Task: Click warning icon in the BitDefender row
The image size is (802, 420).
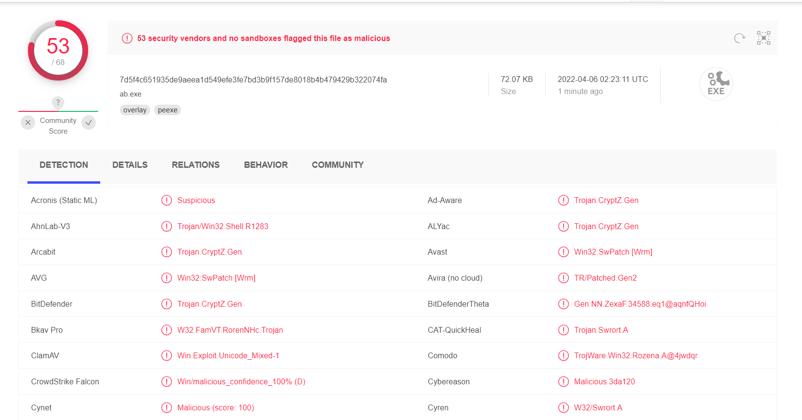Action: (167, 304)
